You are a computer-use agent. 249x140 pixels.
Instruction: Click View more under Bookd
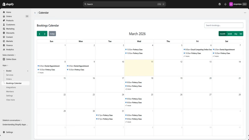[x=11, y=100]
